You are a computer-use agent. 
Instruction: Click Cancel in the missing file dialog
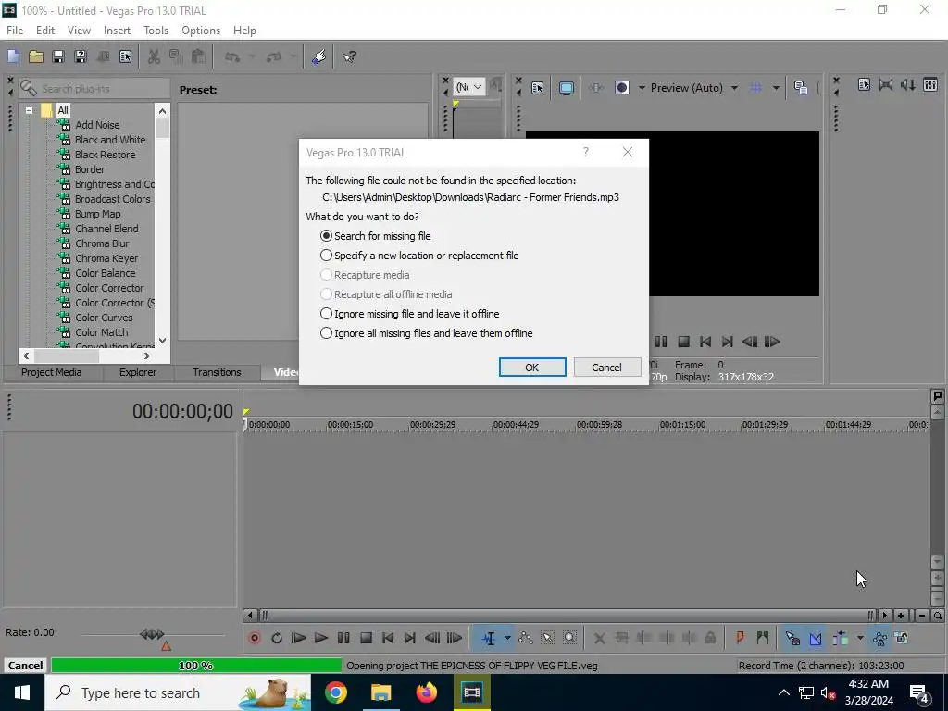coord(607,367)
